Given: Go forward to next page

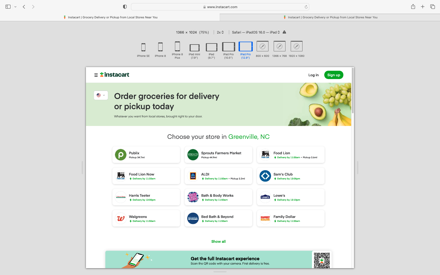Looking at the screenshot, I should click(x=33, y=7).
